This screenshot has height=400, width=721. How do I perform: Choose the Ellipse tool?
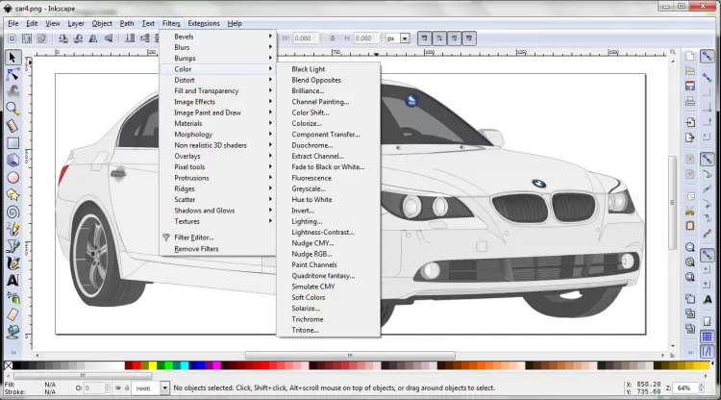pyautogui.click(x=12, y=177)
